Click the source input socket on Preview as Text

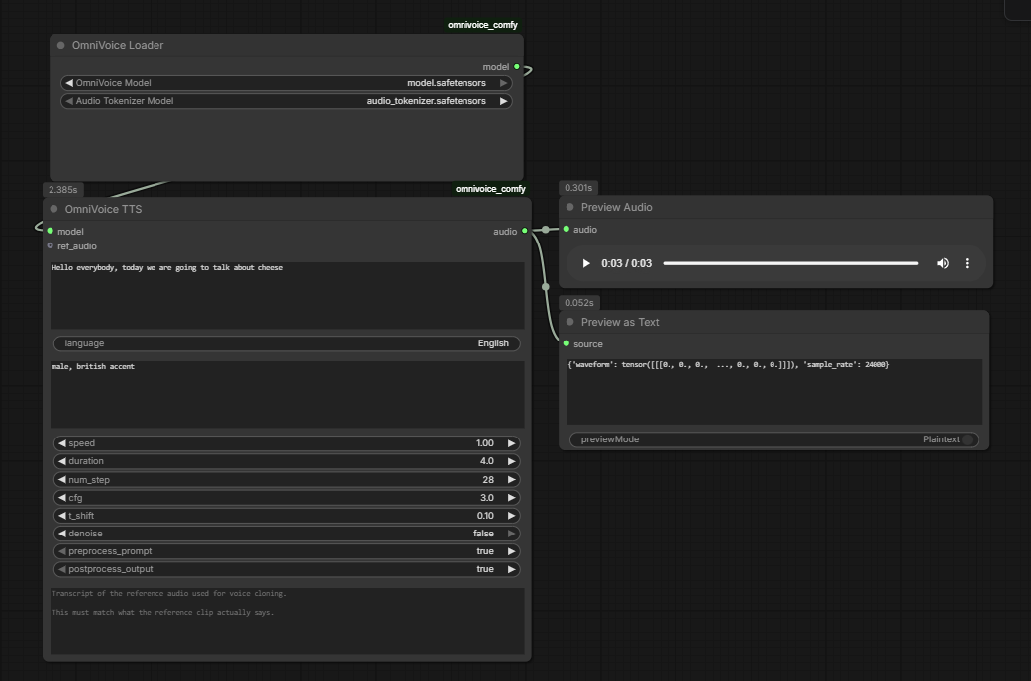click(567, 343)
